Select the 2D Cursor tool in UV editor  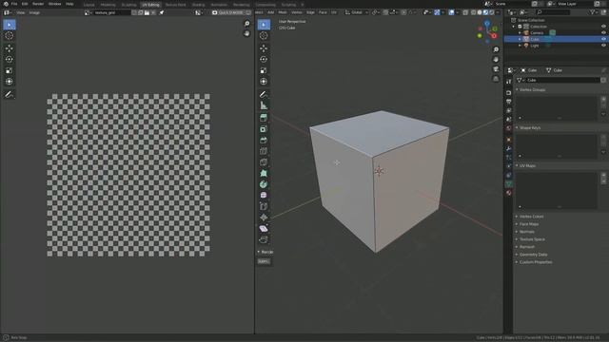[x=10, y=36]
